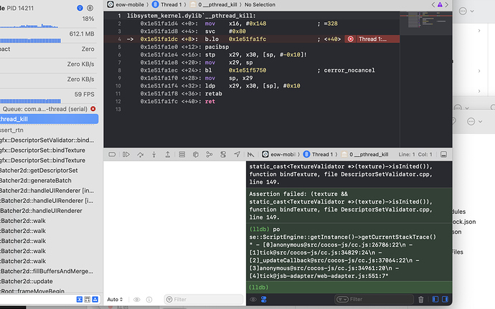Toggle the first blue navigator filter button
The height and width of the screenshot is (309, 495).
pos(80,299)
